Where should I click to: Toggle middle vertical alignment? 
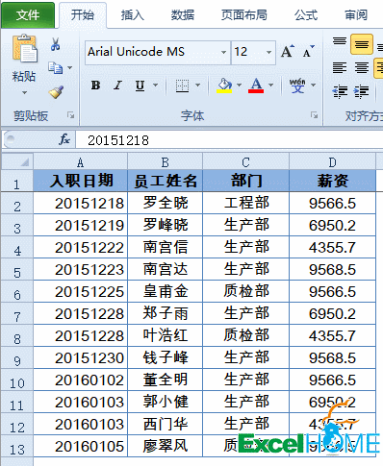362,44
